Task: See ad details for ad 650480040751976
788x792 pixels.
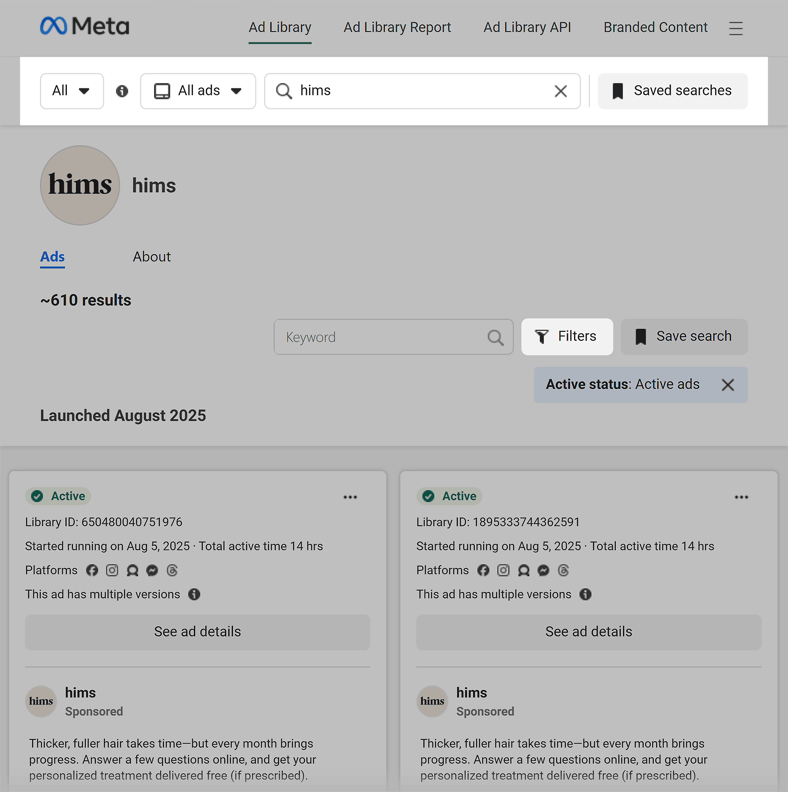Action: (x=197, y=632)
